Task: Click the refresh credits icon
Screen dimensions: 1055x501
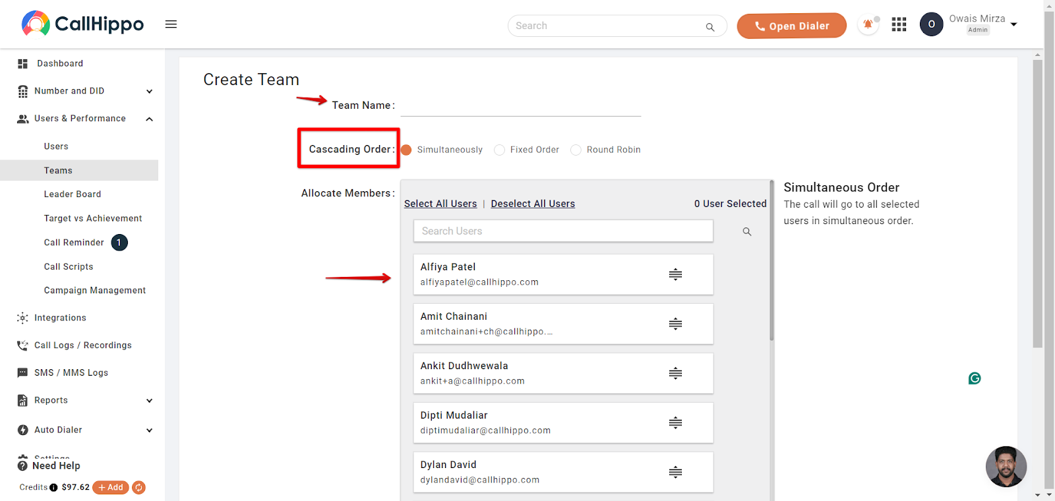Action: (x=138, y=487)
